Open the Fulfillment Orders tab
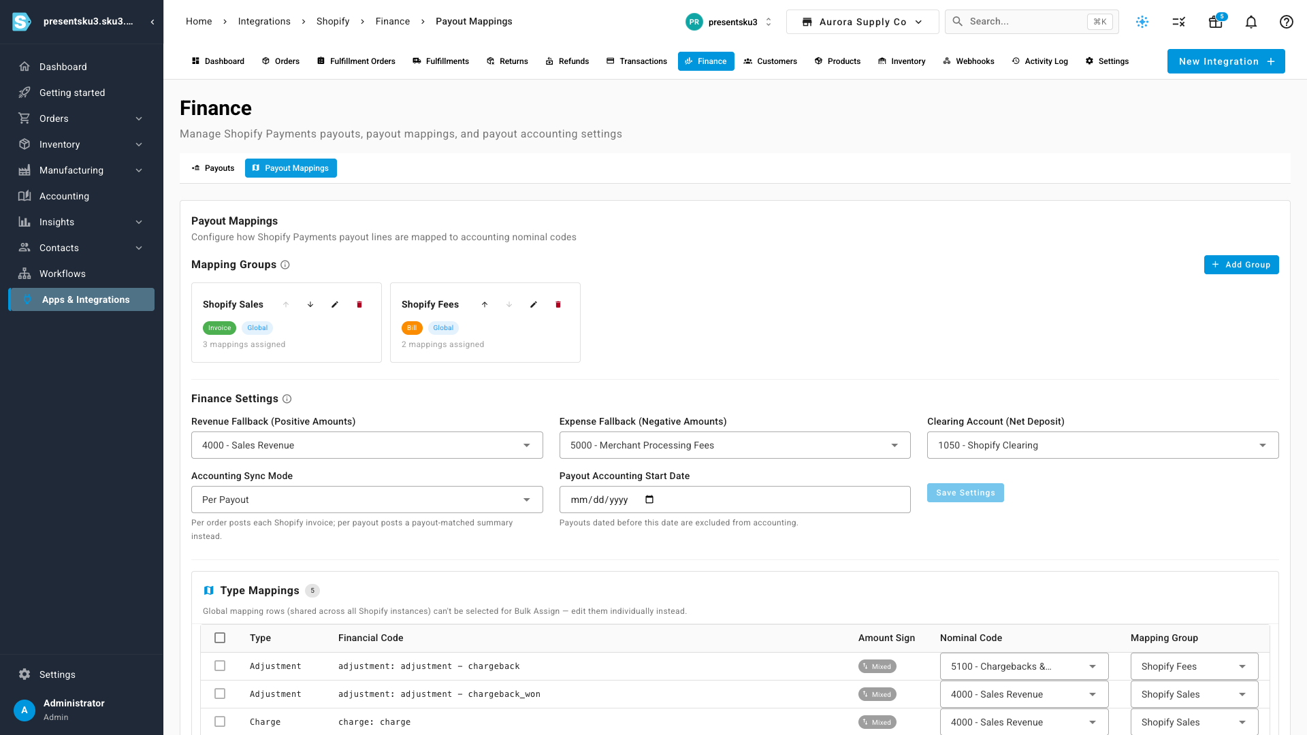This screenshot has width=1307, height=735. [356, 61]
